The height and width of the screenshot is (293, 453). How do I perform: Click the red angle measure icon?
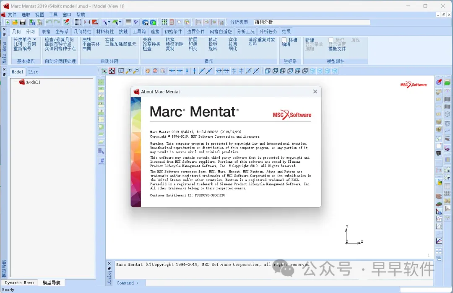click(94, 22)
